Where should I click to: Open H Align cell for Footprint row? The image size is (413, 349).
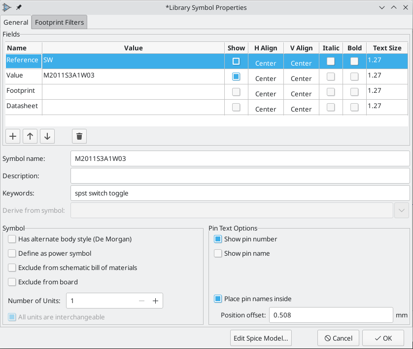pyautogui.click(x=266, y=93)
